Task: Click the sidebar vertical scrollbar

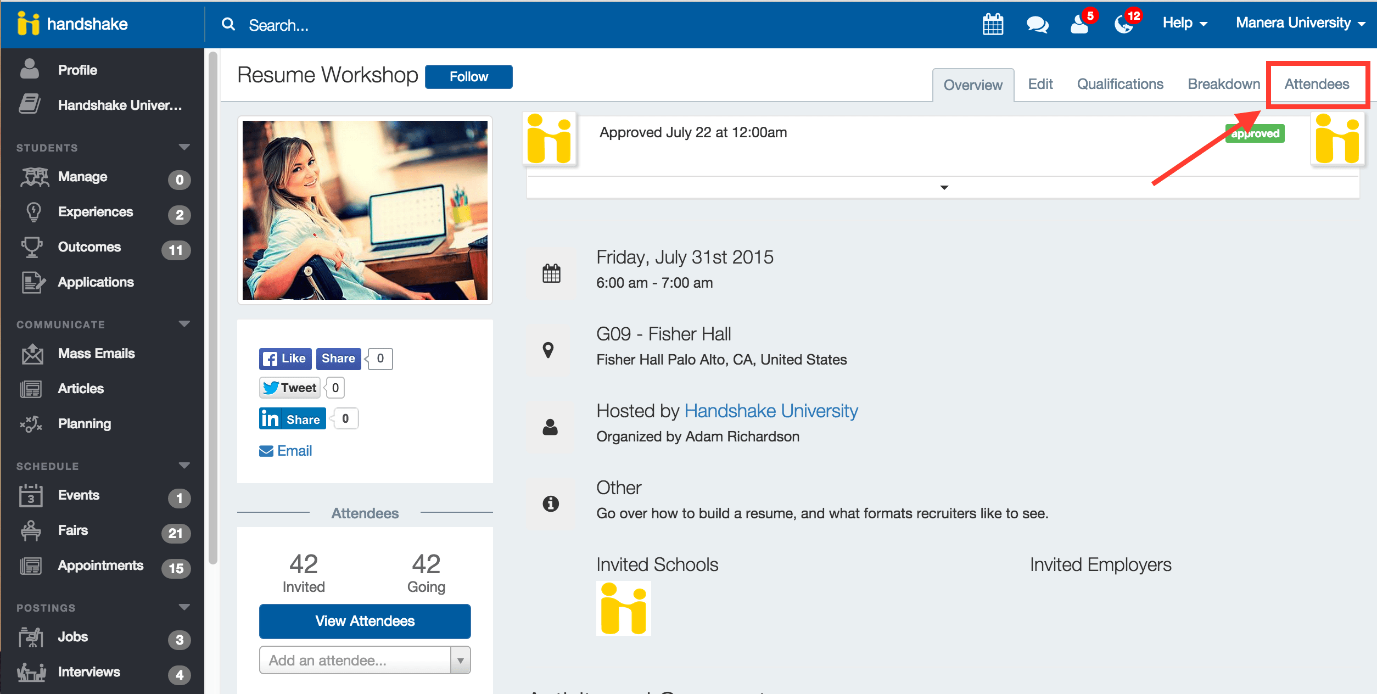Action: point(213,307)
